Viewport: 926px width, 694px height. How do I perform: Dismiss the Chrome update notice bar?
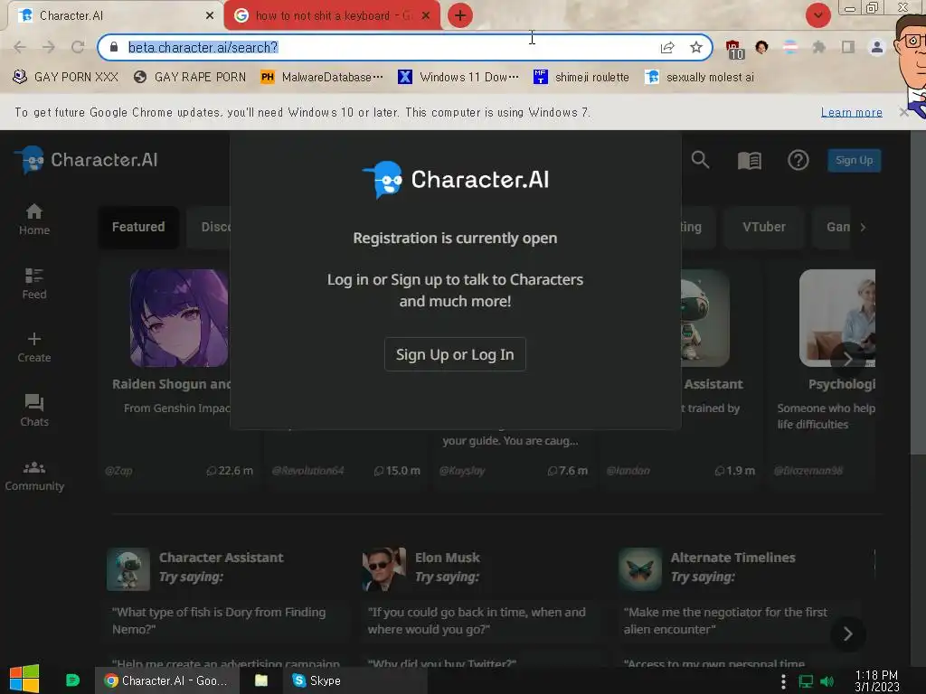pos(903,112)
